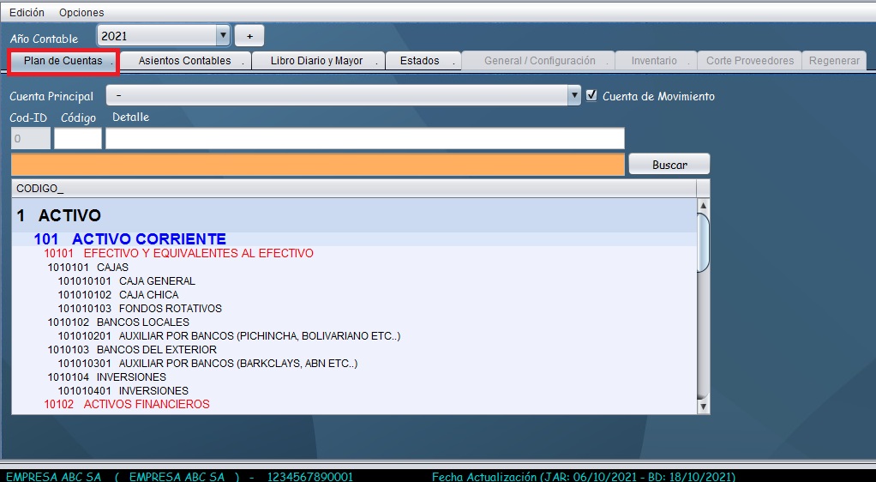The width and height of the screenshot is (876, 482).
Task: Switch to Asientos Contables tab
Action: (x=185, y=61)
